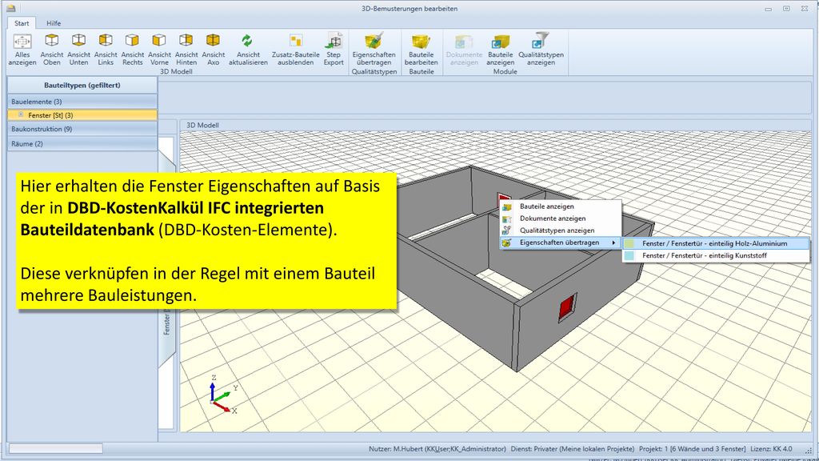This screenshot has width=819, height=461.
Task: Click Lizenz: KK 4.0 status text
Action: tap(771, 448)
